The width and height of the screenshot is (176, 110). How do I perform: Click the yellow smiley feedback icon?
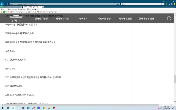tap(174, 4)
